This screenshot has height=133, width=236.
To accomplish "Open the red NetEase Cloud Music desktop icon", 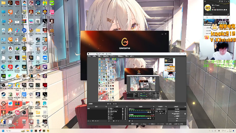I will pyautogui.click(x=10, y=67).
